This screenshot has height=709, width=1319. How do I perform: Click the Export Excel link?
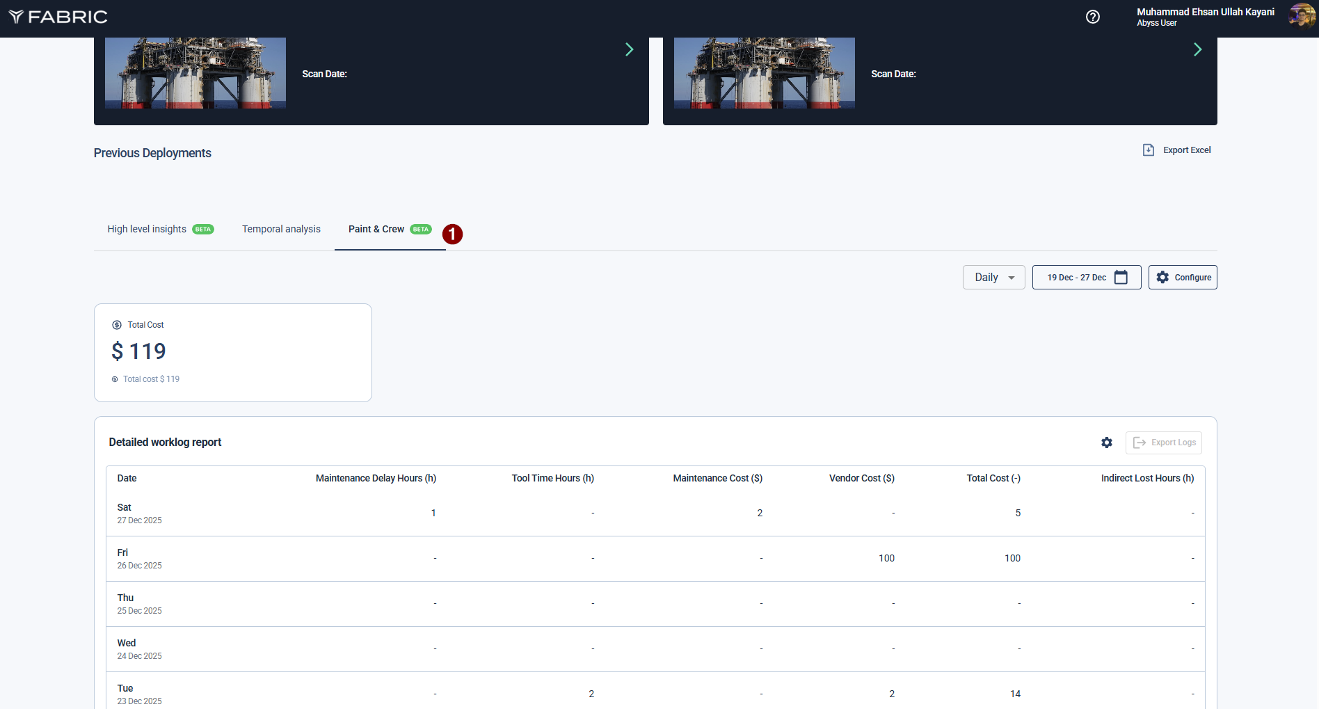pyautogui.click(x=1186, y=150)
